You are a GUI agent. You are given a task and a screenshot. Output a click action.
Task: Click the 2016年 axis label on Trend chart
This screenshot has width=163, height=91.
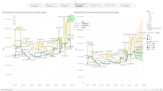click(15, 85)
